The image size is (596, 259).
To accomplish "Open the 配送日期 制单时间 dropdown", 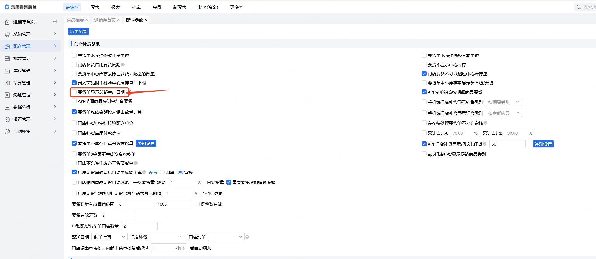I will point(109,237).
